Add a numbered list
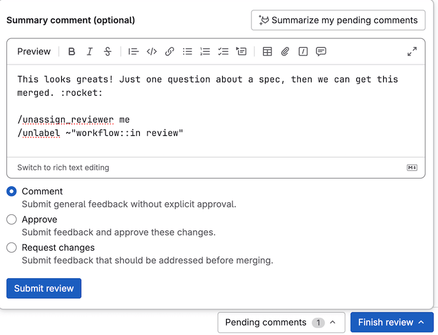The image size is (438, 335). 205,52
